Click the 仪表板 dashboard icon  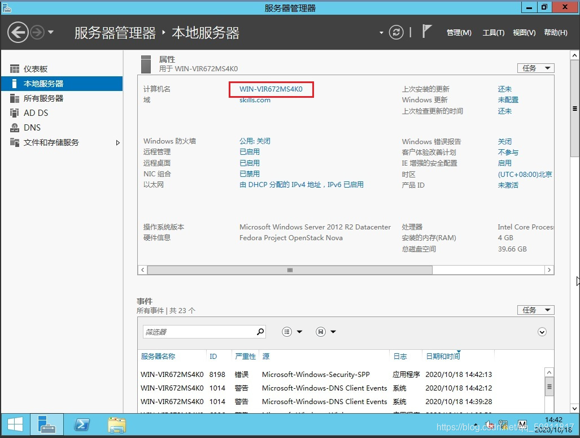click(x=15, y=69)
